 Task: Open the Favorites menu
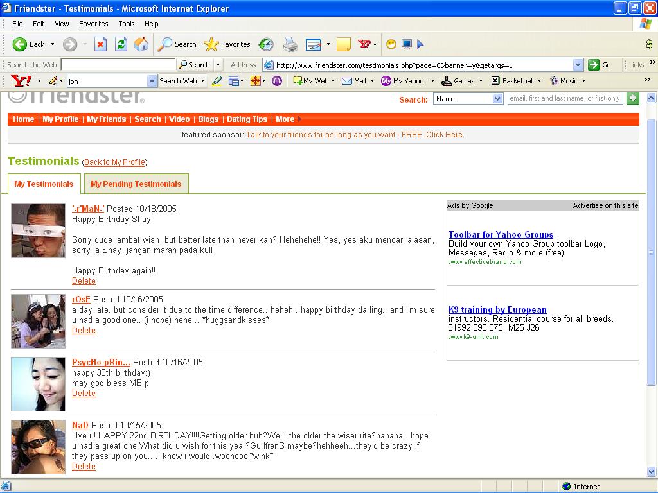[x=94, y=24]
